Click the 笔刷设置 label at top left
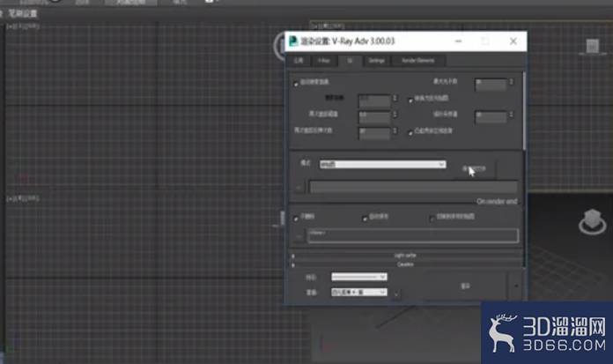 click(23, 14)
